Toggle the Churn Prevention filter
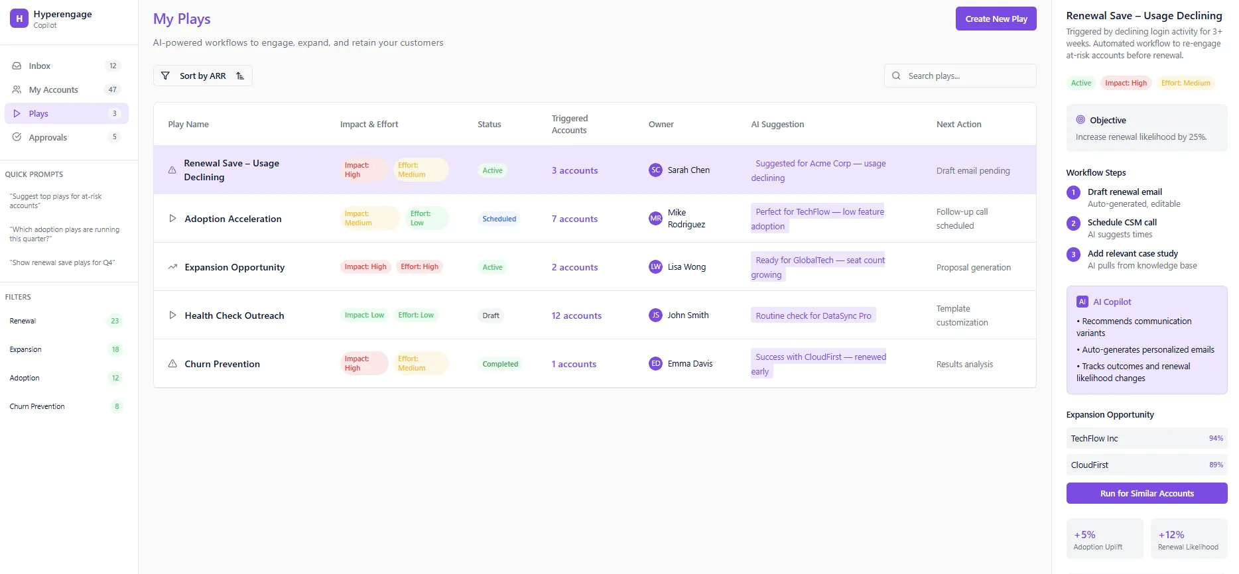 [65, 406]
